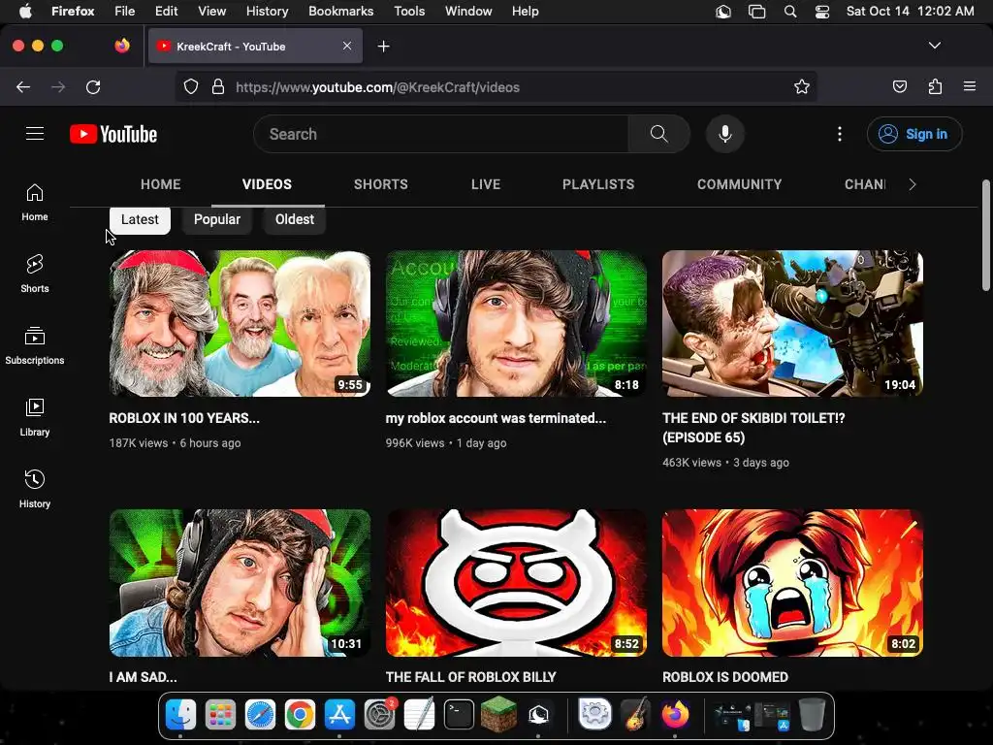The height and width of the screenshot is (745, 993).
Task: Open Subscriptions in sidebar
Action: pos(35,345)
